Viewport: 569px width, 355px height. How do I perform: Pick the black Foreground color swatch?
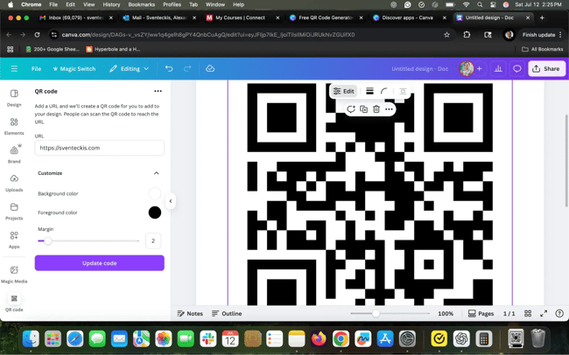click(155, 212)
